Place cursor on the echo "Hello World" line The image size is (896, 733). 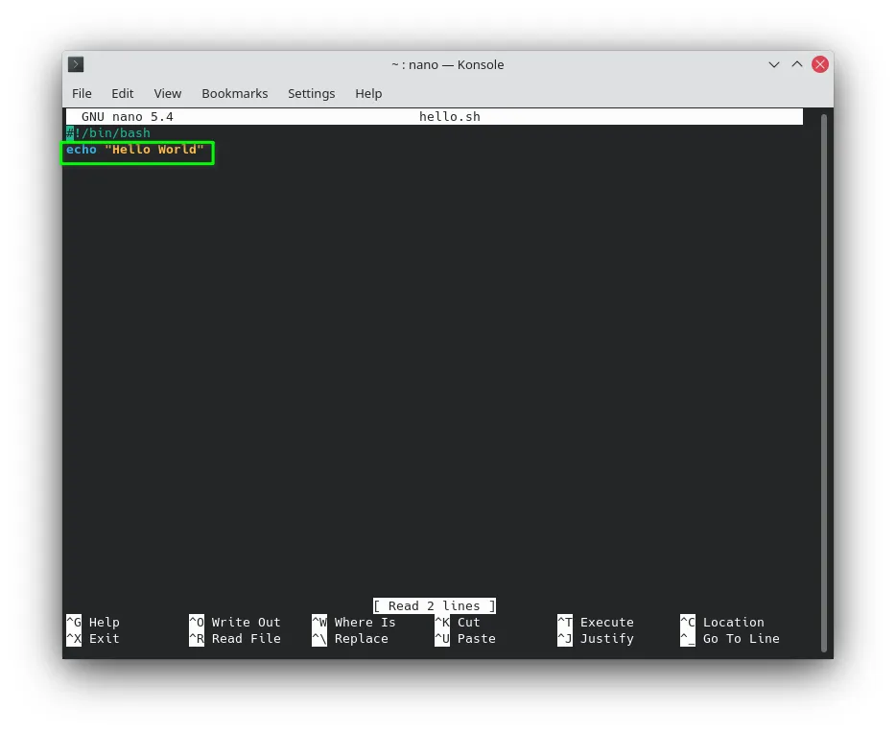[x=135, y=150]
